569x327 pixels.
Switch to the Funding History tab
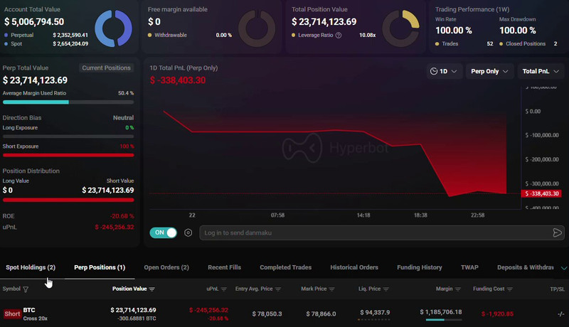pyautogui.click(x=420, y=267)
